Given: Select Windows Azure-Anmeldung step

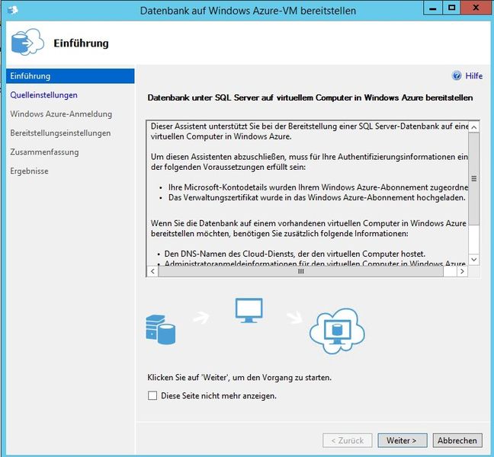Looking at the screenshot, I should point(61,114).
